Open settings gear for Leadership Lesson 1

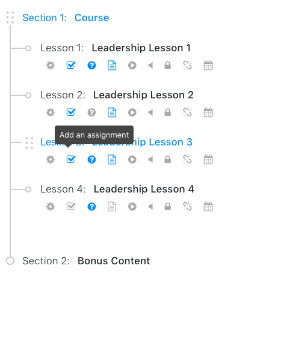tap(51, 66)
